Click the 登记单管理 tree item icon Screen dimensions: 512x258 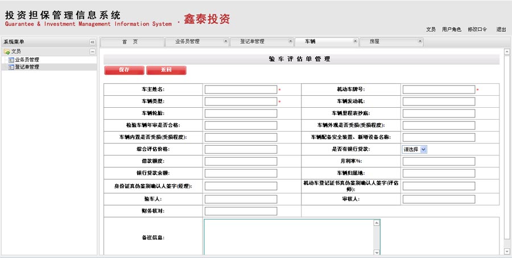tap(11, 67)
